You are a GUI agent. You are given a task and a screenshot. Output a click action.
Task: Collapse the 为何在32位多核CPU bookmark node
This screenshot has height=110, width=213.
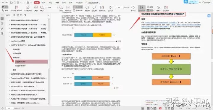(x=9, y=45)
